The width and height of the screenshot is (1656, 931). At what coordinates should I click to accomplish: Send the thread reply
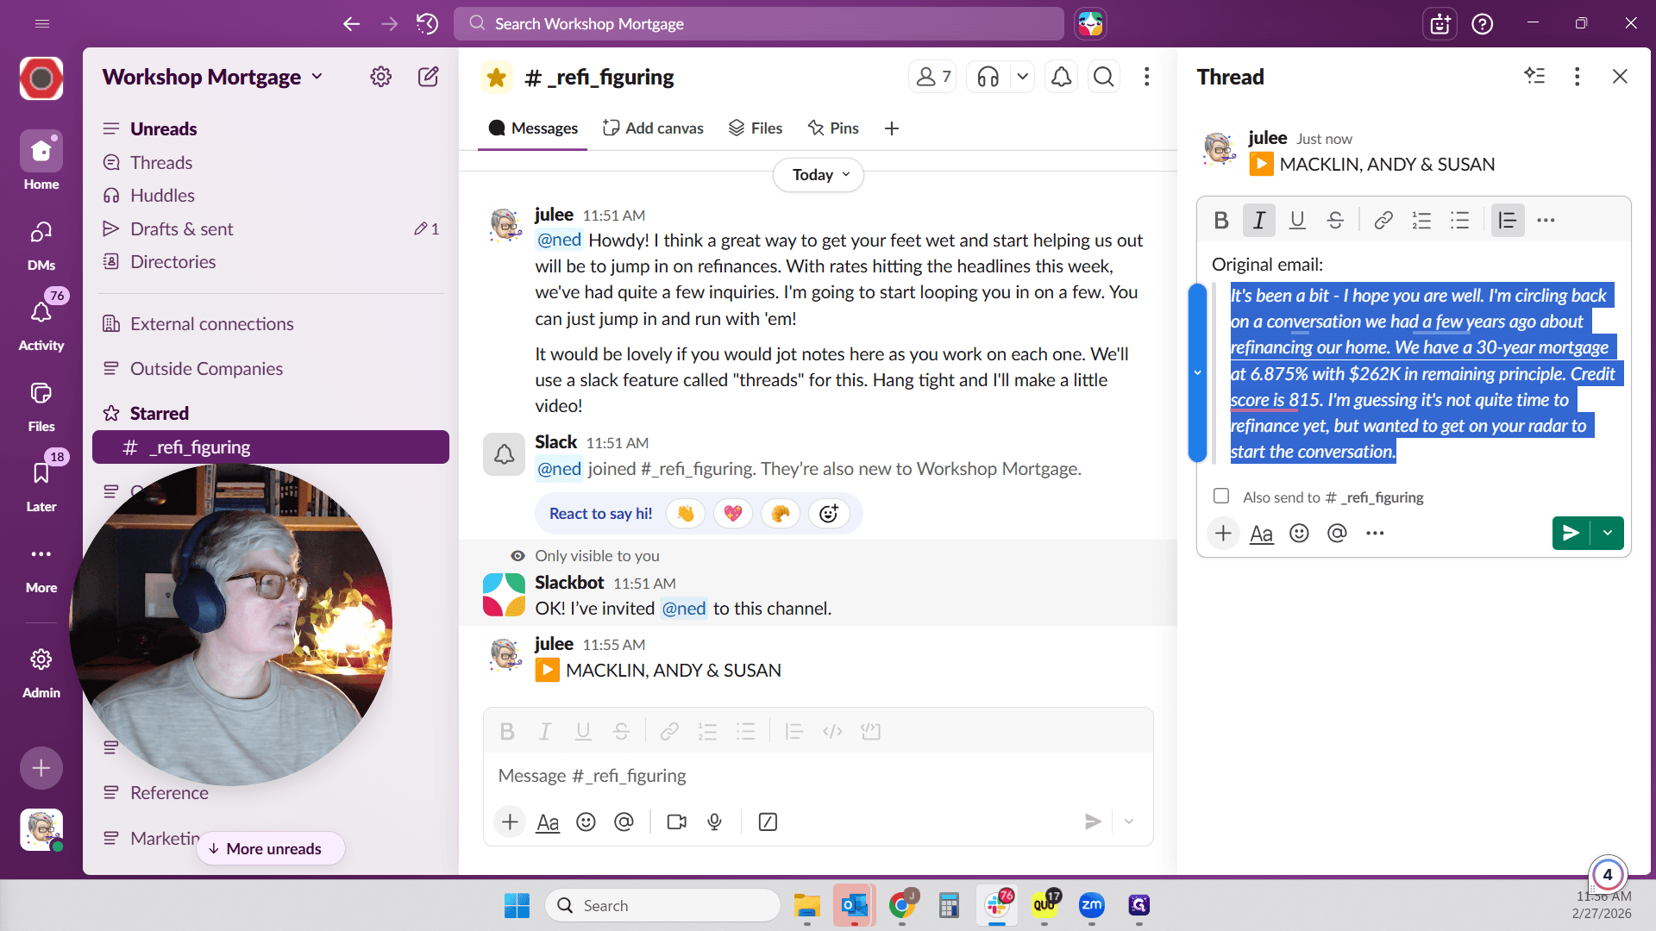1571,533
